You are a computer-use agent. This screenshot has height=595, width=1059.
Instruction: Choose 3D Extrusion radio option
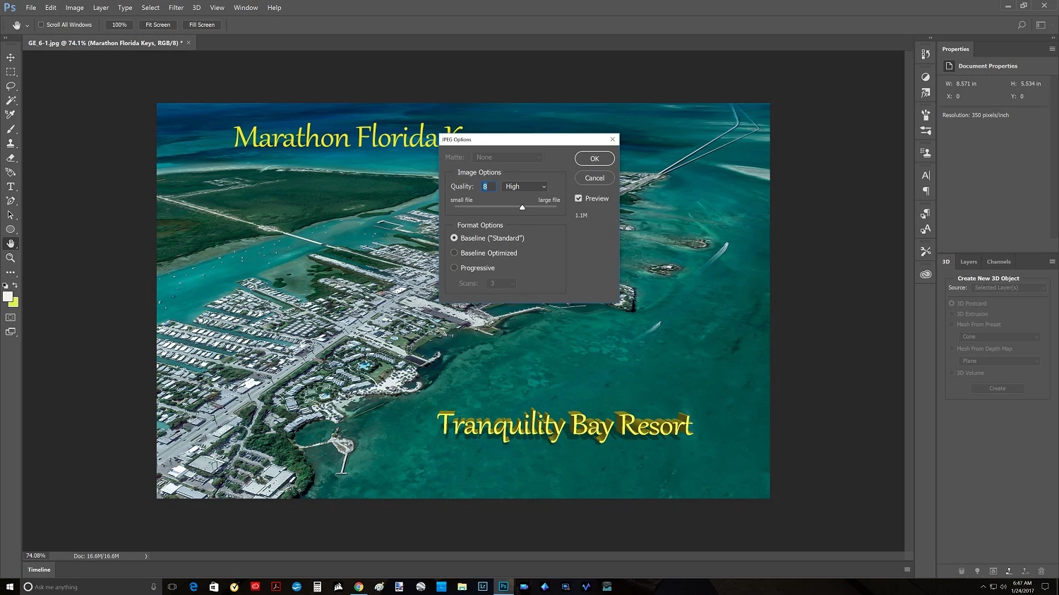pyautogui.click(x=952, y=314)
